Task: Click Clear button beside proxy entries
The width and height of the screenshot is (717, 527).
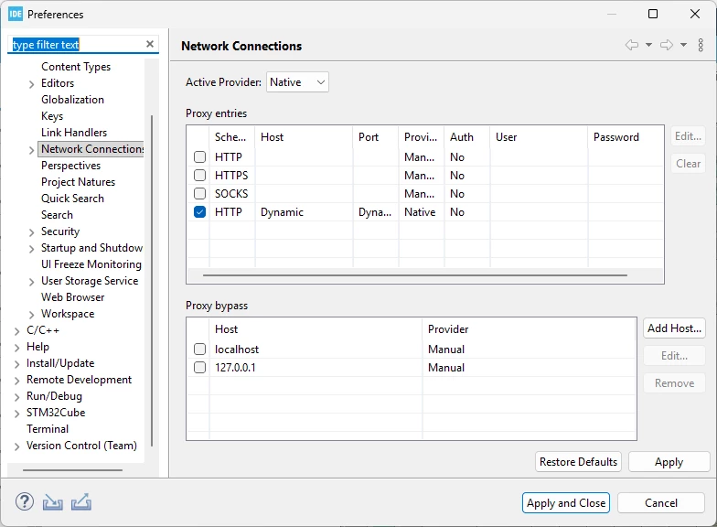Action: (x=688, y=164)
